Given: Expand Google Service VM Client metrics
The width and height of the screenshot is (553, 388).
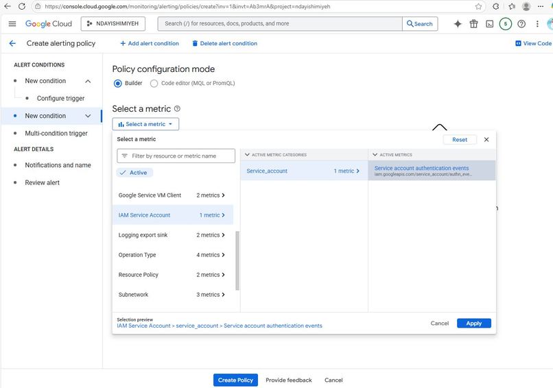Looking at the screenshot, I should pos(172,195).
